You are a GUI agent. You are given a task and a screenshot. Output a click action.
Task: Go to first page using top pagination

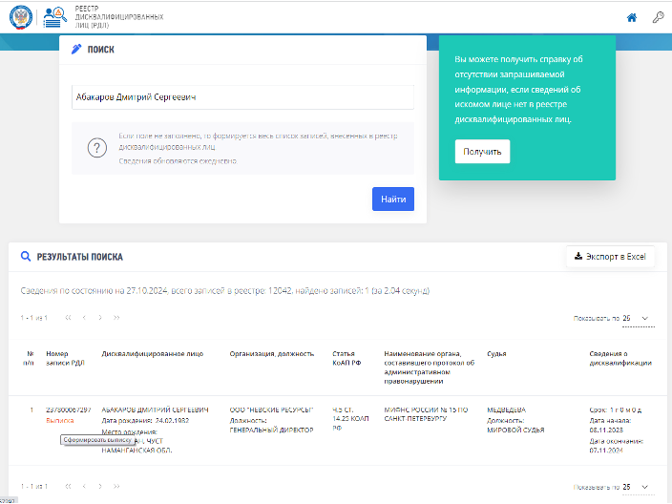[68, 317]
